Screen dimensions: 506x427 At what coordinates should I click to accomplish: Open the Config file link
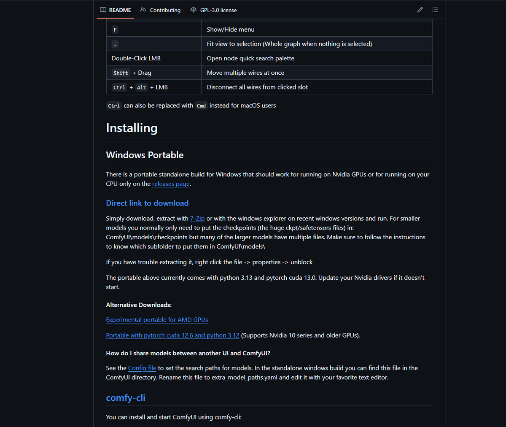pos(142,368)
